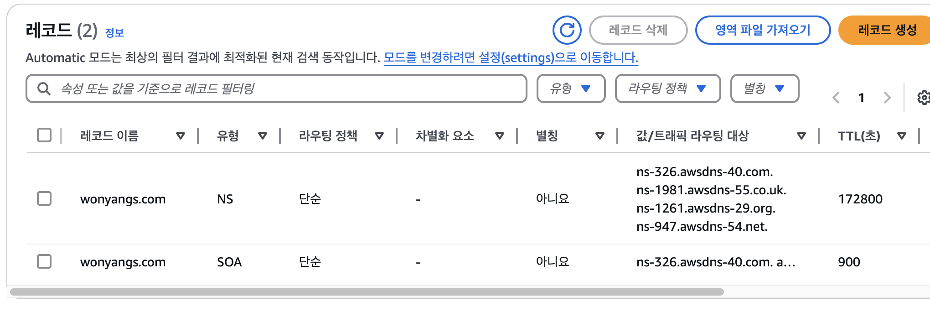The height and width of the screenshot is (312, 930).
Task: Select the SOA record row checkbox
Action: (44, 262)
